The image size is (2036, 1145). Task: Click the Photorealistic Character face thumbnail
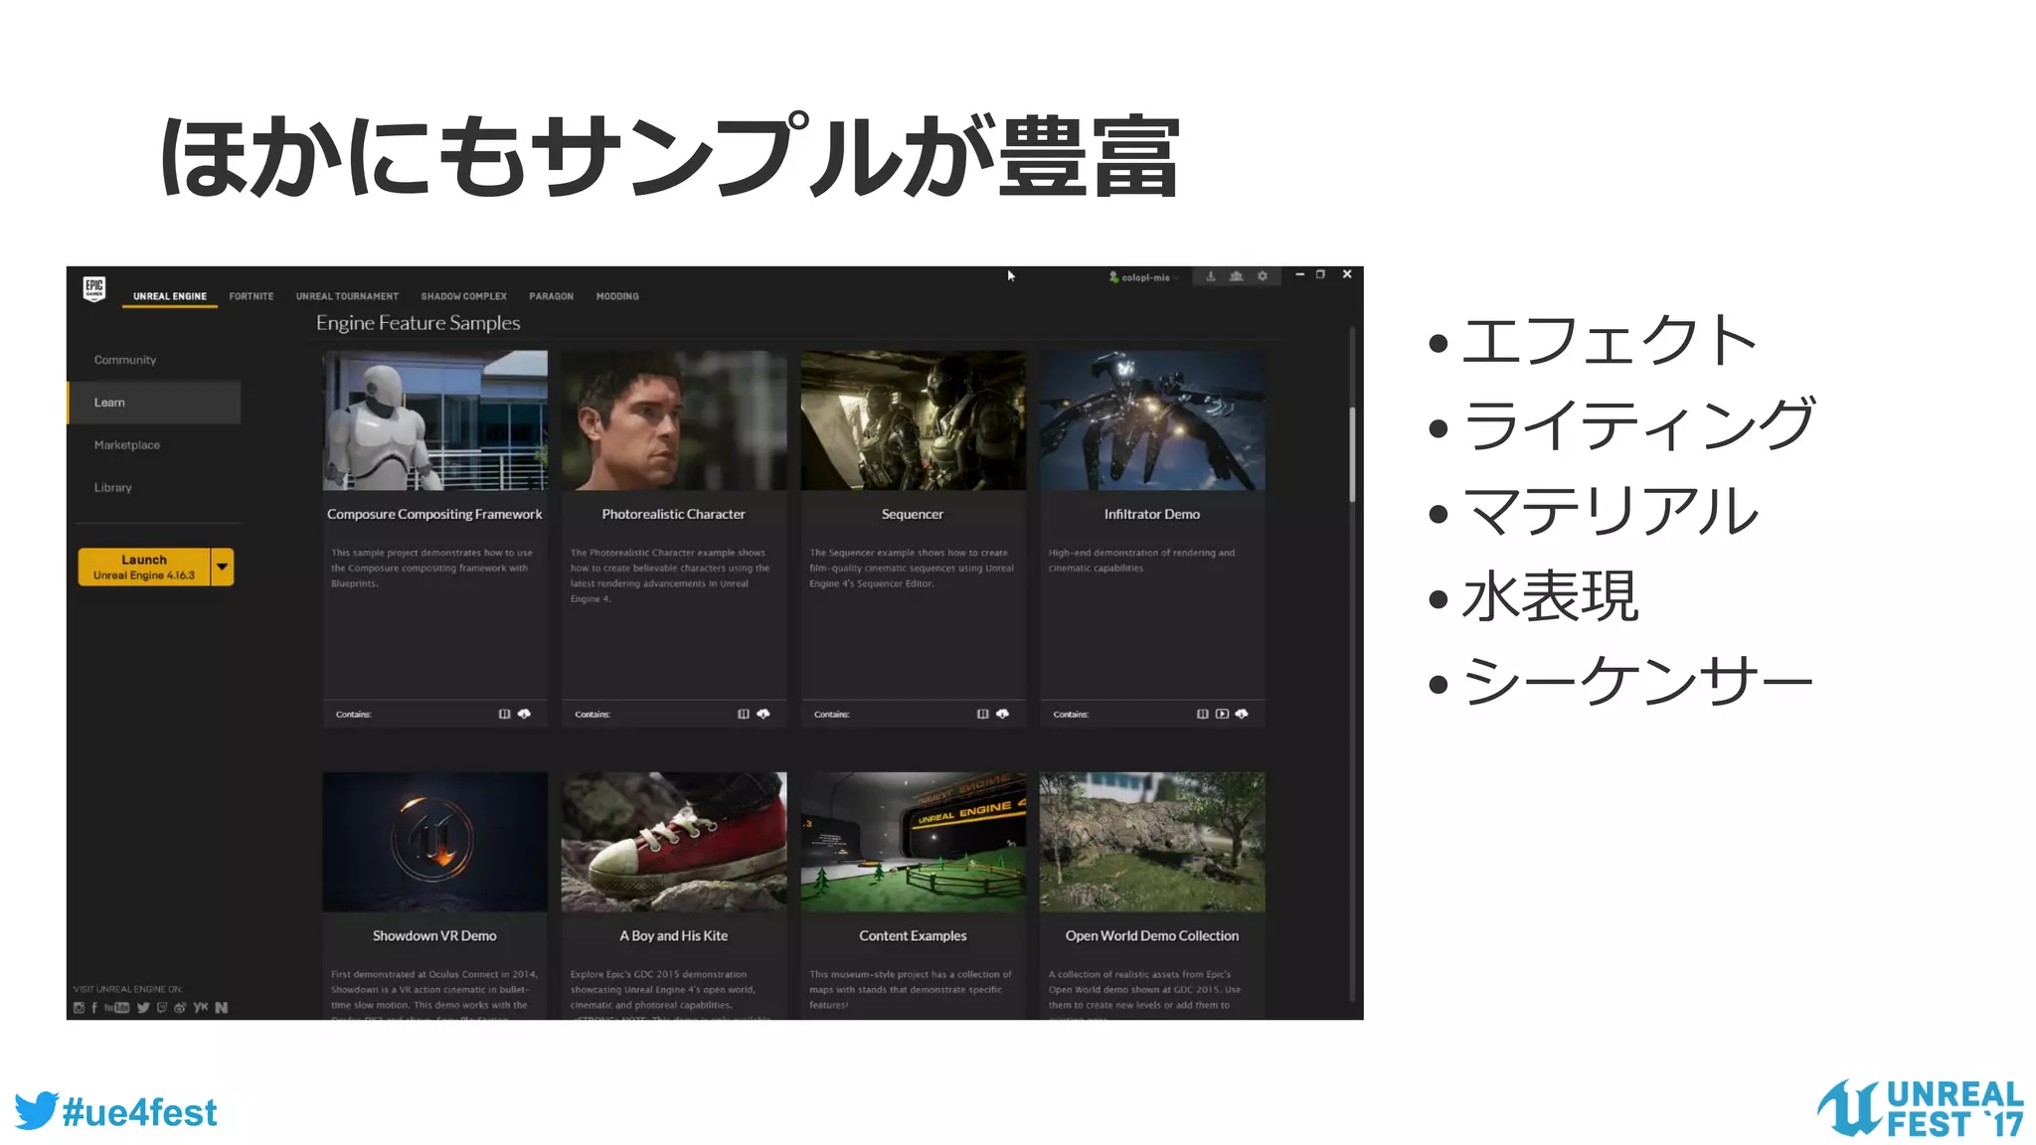(674, 420)
